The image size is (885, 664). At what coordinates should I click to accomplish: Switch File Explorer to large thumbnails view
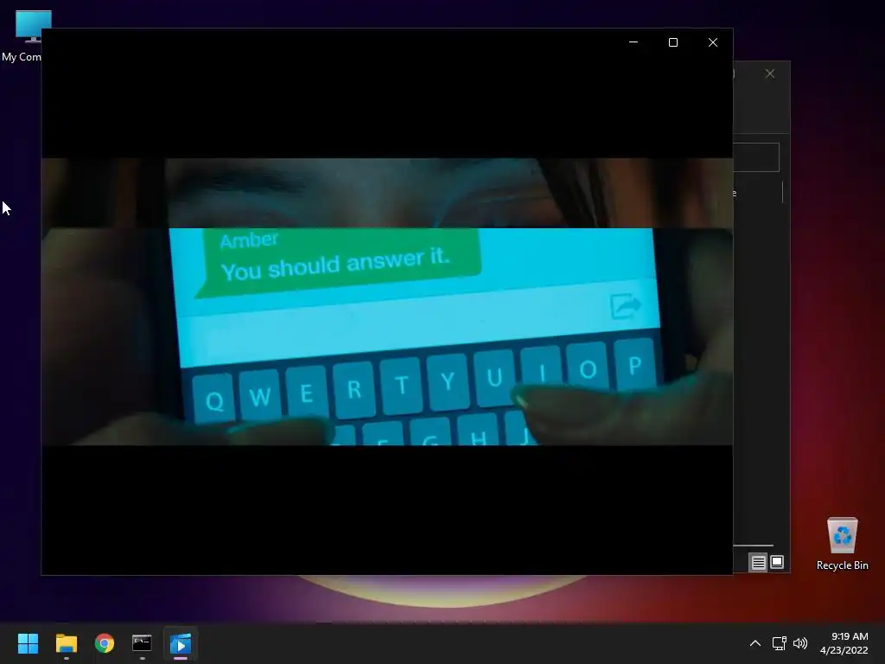point(777,562)
